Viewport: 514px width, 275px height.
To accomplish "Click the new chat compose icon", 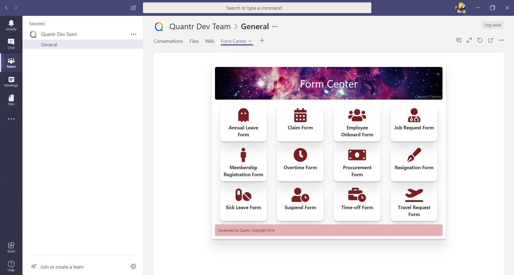I will (x=133, y=8).
